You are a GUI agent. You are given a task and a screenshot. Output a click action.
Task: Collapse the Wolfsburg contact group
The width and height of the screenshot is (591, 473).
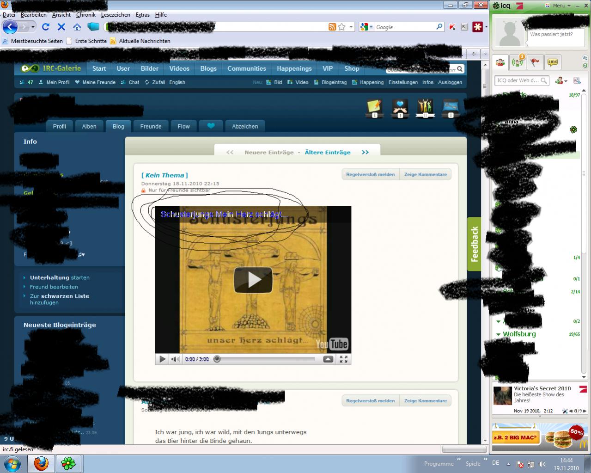pos(499,334)
